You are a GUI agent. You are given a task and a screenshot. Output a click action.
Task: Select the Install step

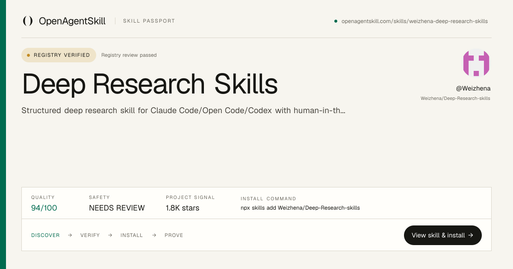pos(132,235)
